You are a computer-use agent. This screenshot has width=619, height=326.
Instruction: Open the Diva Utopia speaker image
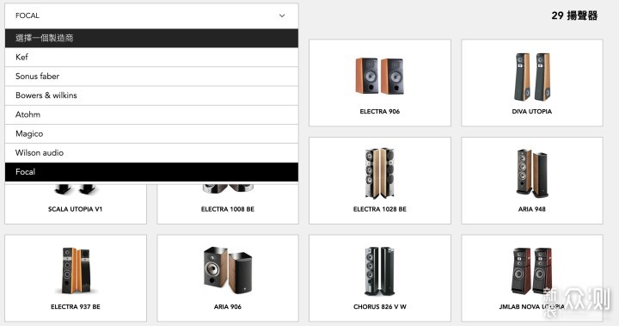(x=532, y=77)
